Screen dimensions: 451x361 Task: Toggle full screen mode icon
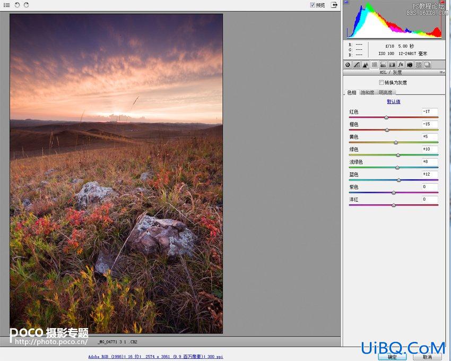point(334,5)
